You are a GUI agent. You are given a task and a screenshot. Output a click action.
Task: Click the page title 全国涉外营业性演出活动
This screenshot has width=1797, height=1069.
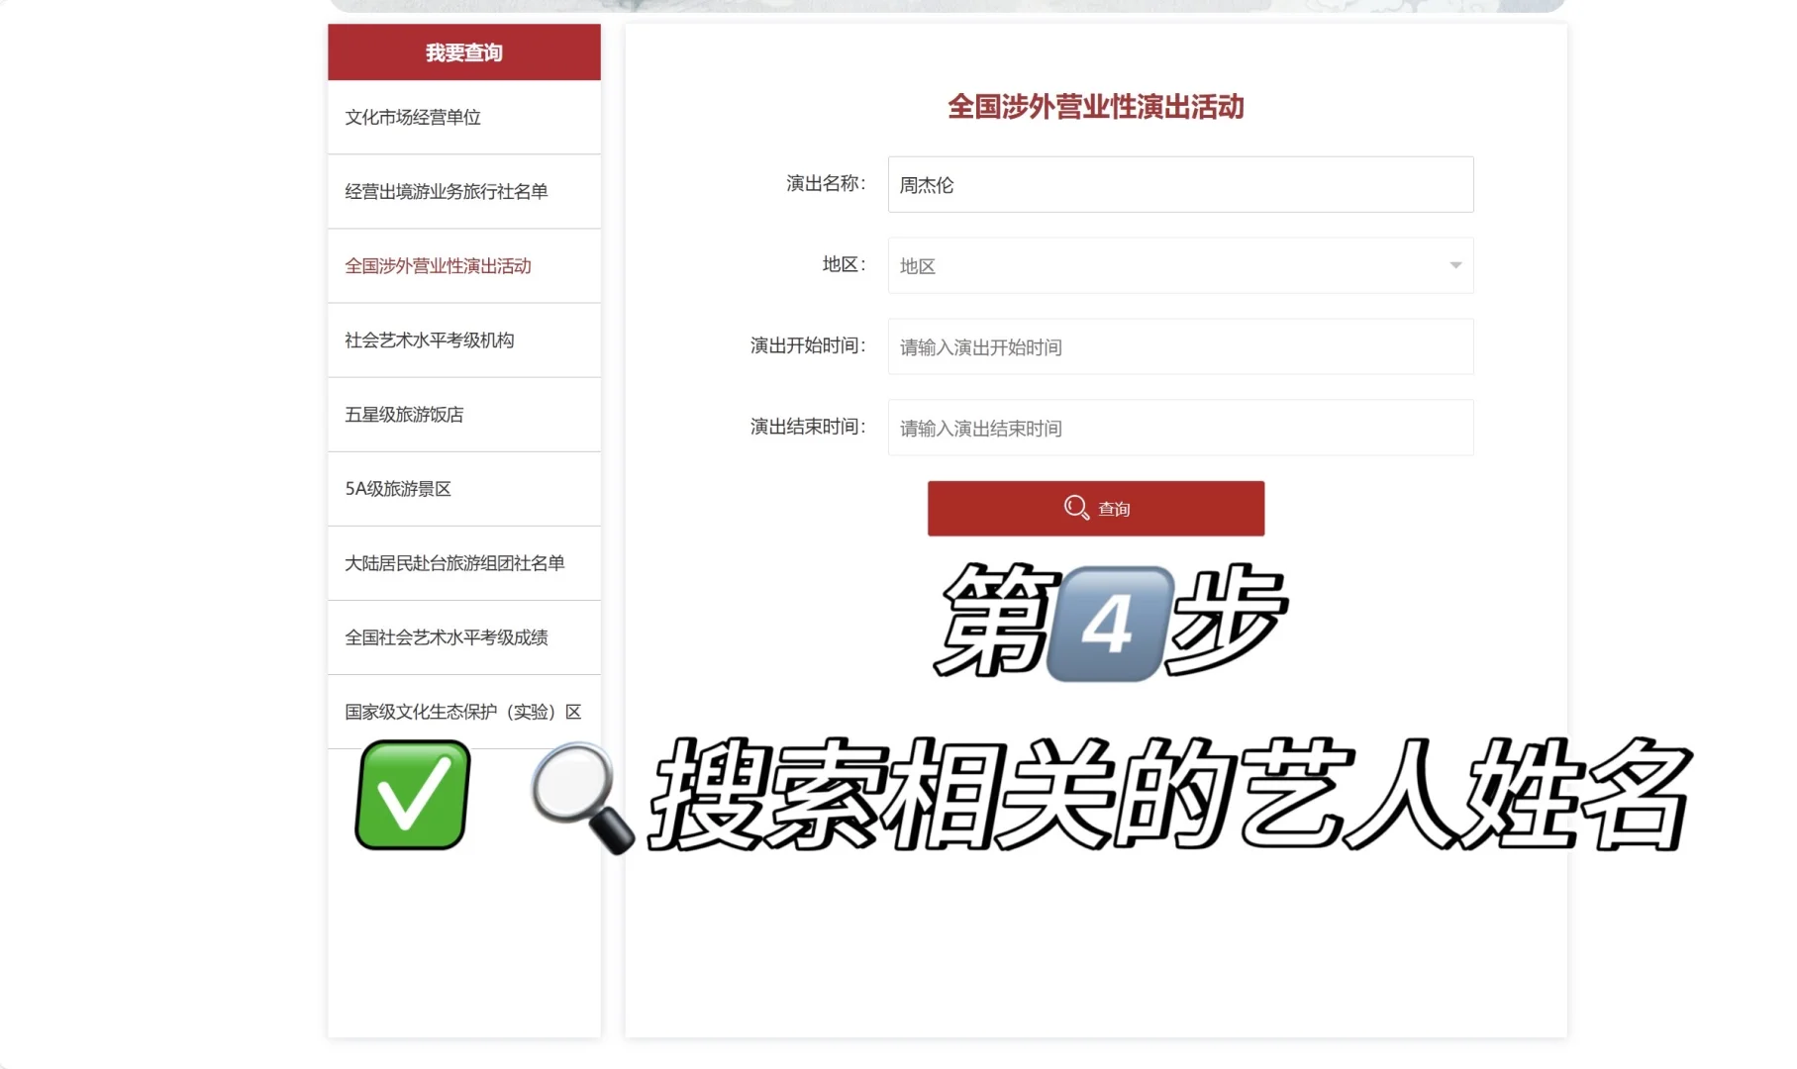pyautogui.click(x=1097, y=108)
